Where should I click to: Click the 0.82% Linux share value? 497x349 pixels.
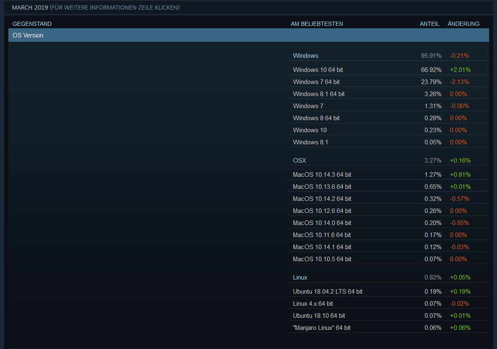(433, 277)
